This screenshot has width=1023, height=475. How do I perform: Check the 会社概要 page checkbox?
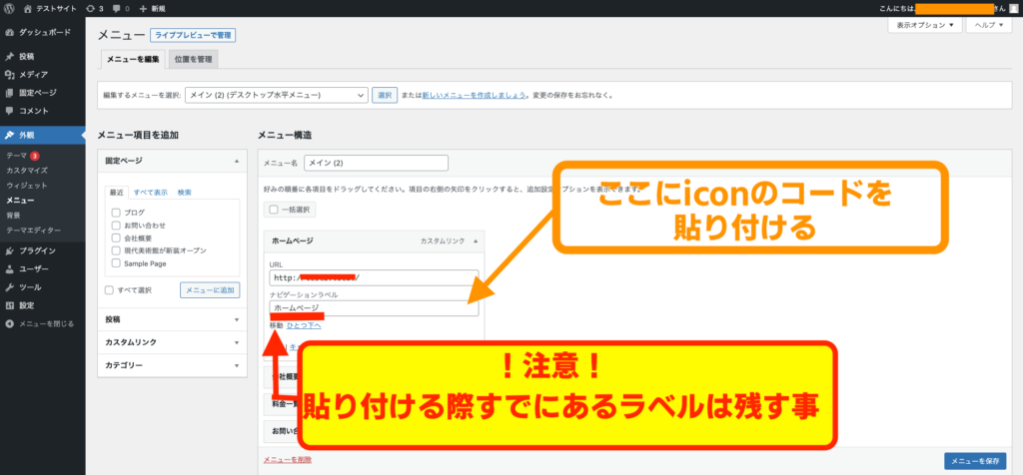click(116, 237)
